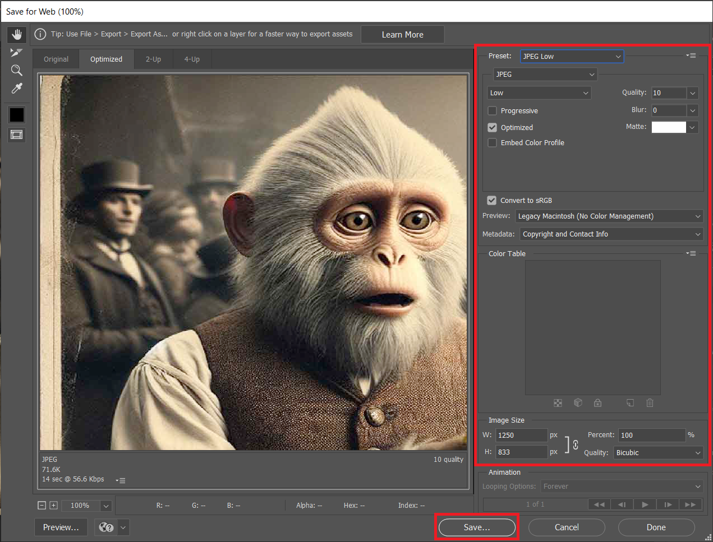Select the Eyedropper tool
This screenshot has height=542, width=713.
(x=16, y=88)
